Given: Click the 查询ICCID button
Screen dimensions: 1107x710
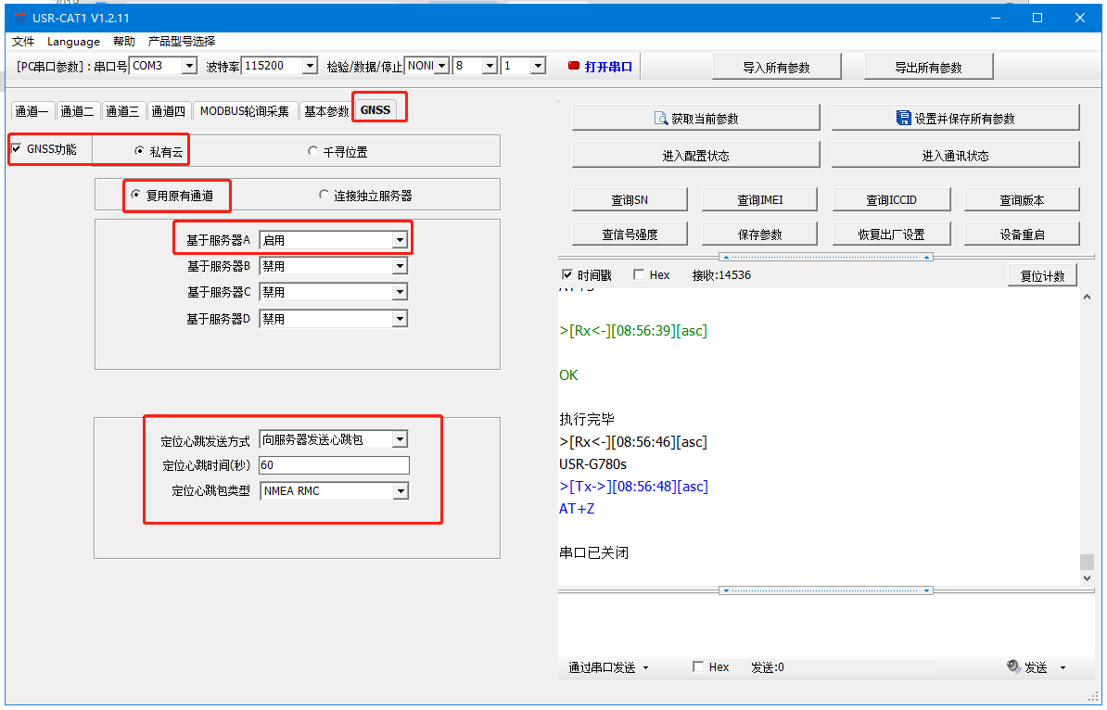Looking at the screenshot, I should pyautogui.click(x=891, y=199).
